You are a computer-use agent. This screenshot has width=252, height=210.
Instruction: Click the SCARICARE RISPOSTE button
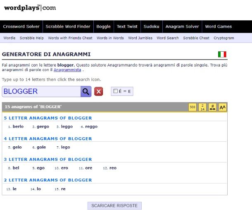tap(114, 205)
